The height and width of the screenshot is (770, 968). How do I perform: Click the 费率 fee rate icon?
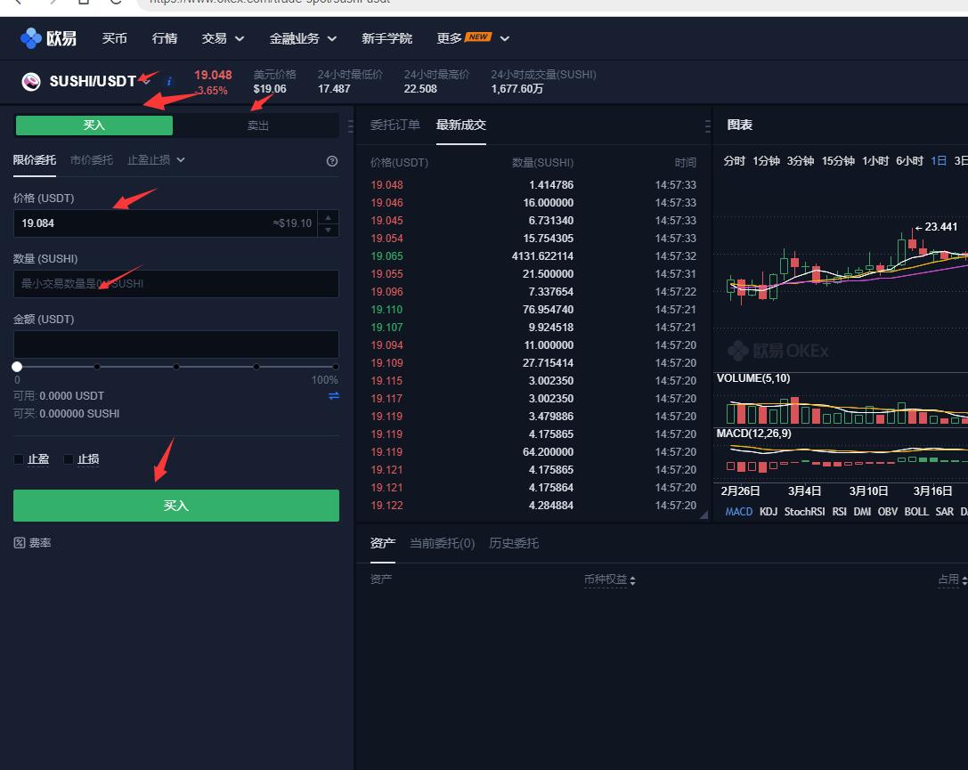click(x=19, y=543)
